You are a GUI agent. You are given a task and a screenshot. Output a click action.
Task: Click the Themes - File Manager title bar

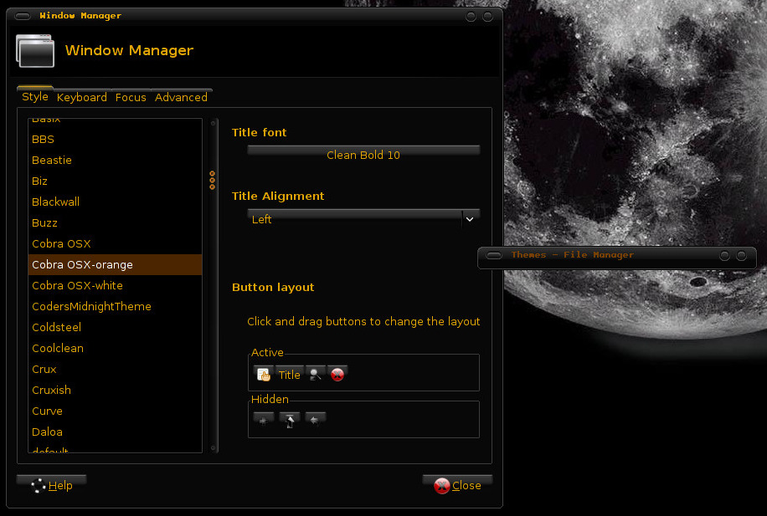(616, 256)
